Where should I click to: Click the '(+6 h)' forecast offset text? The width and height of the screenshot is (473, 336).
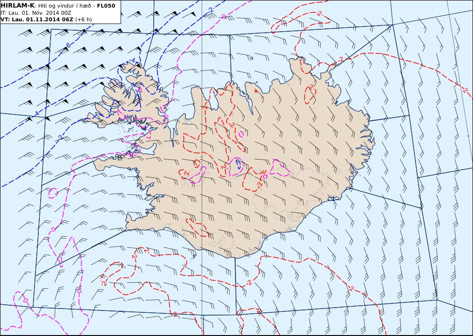[x=84, y=19]
